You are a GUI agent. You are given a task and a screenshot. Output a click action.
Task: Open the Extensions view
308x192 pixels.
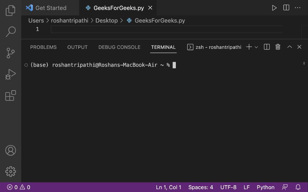coord(10,96)
